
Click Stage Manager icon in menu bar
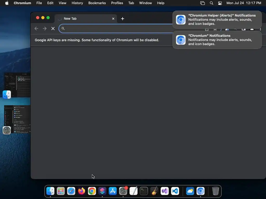[x=203, y=3]
